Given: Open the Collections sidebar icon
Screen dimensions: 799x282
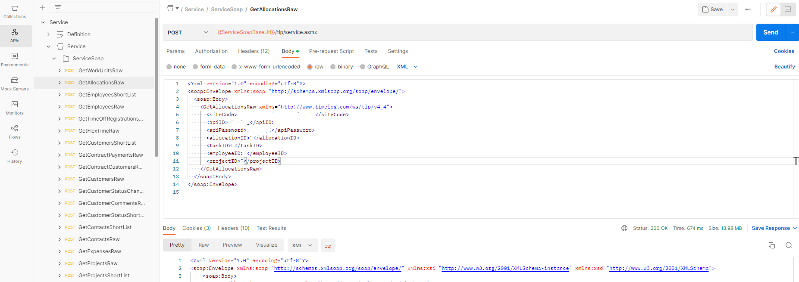Looking at the screenshot, I should 15,12.
